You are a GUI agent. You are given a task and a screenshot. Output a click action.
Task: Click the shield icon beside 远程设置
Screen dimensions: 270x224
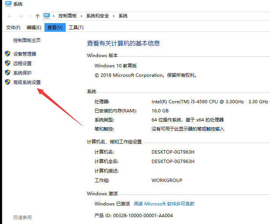pyautogui.click(x=7, y=63)
